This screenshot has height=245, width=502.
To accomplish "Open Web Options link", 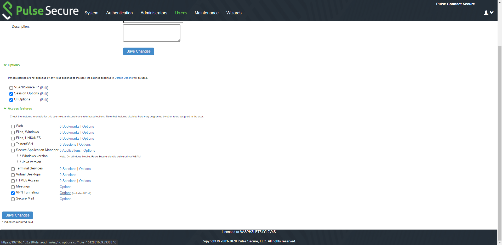I will point(88,127).
